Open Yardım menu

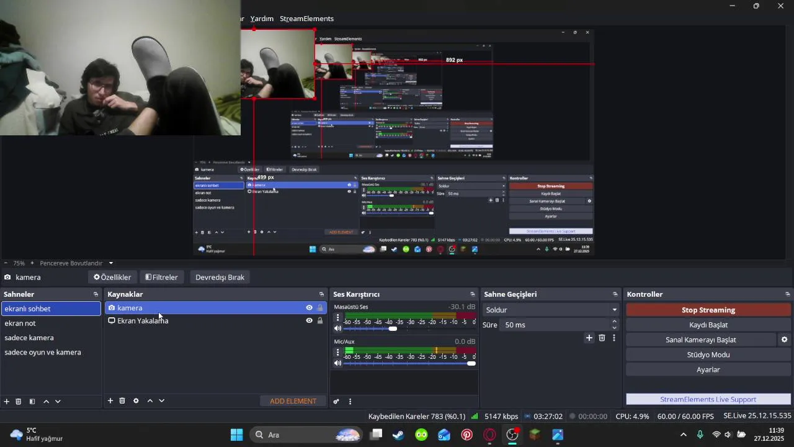[x=262, y=19]
